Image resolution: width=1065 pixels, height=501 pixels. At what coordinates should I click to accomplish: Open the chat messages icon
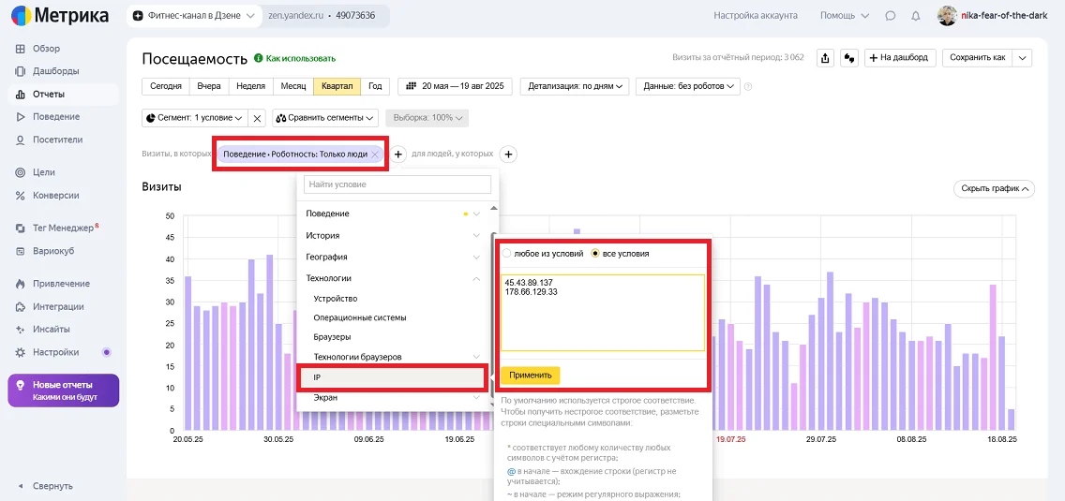pyautogui.click(x=890, y=16)
